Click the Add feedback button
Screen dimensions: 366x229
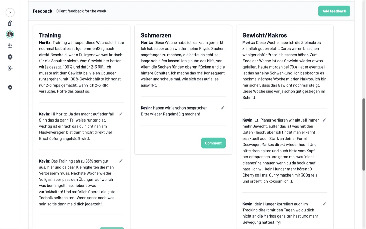334,11
